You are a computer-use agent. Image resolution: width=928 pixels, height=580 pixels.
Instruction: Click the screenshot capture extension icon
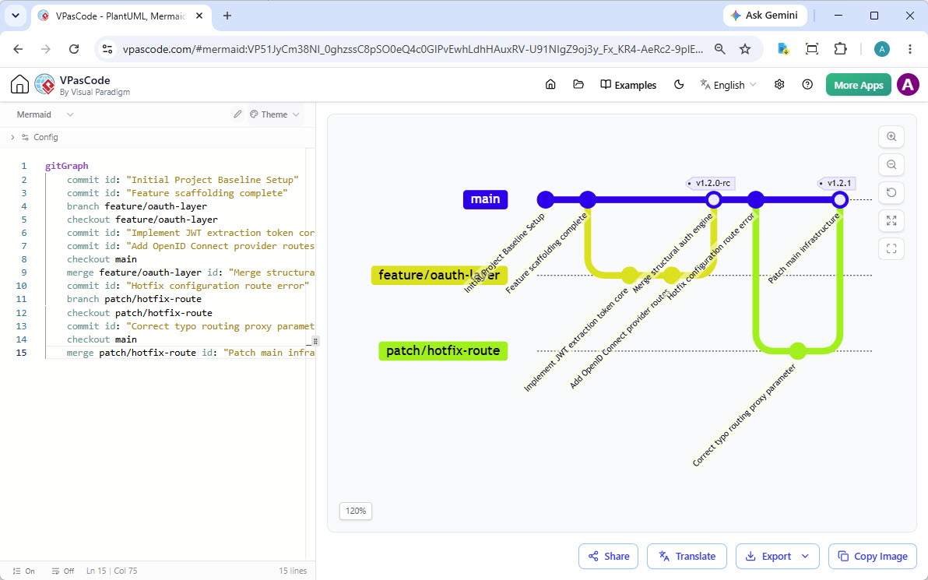click(x=812, y=49)
